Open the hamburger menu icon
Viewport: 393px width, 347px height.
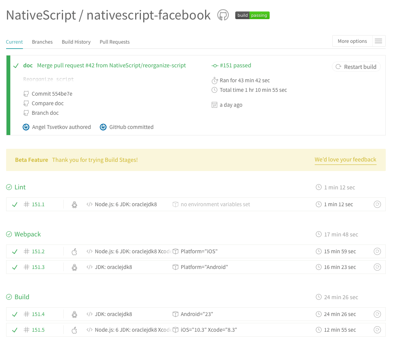[x=378, y=41]
